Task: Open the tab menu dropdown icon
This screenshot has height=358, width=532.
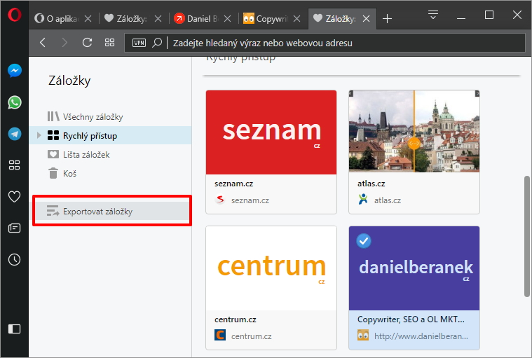Action: point(433,15)
